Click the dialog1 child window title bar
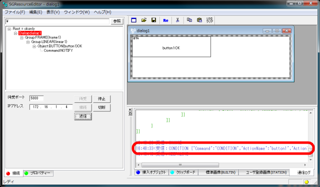The image size is (320, 187). coord(211,31)
